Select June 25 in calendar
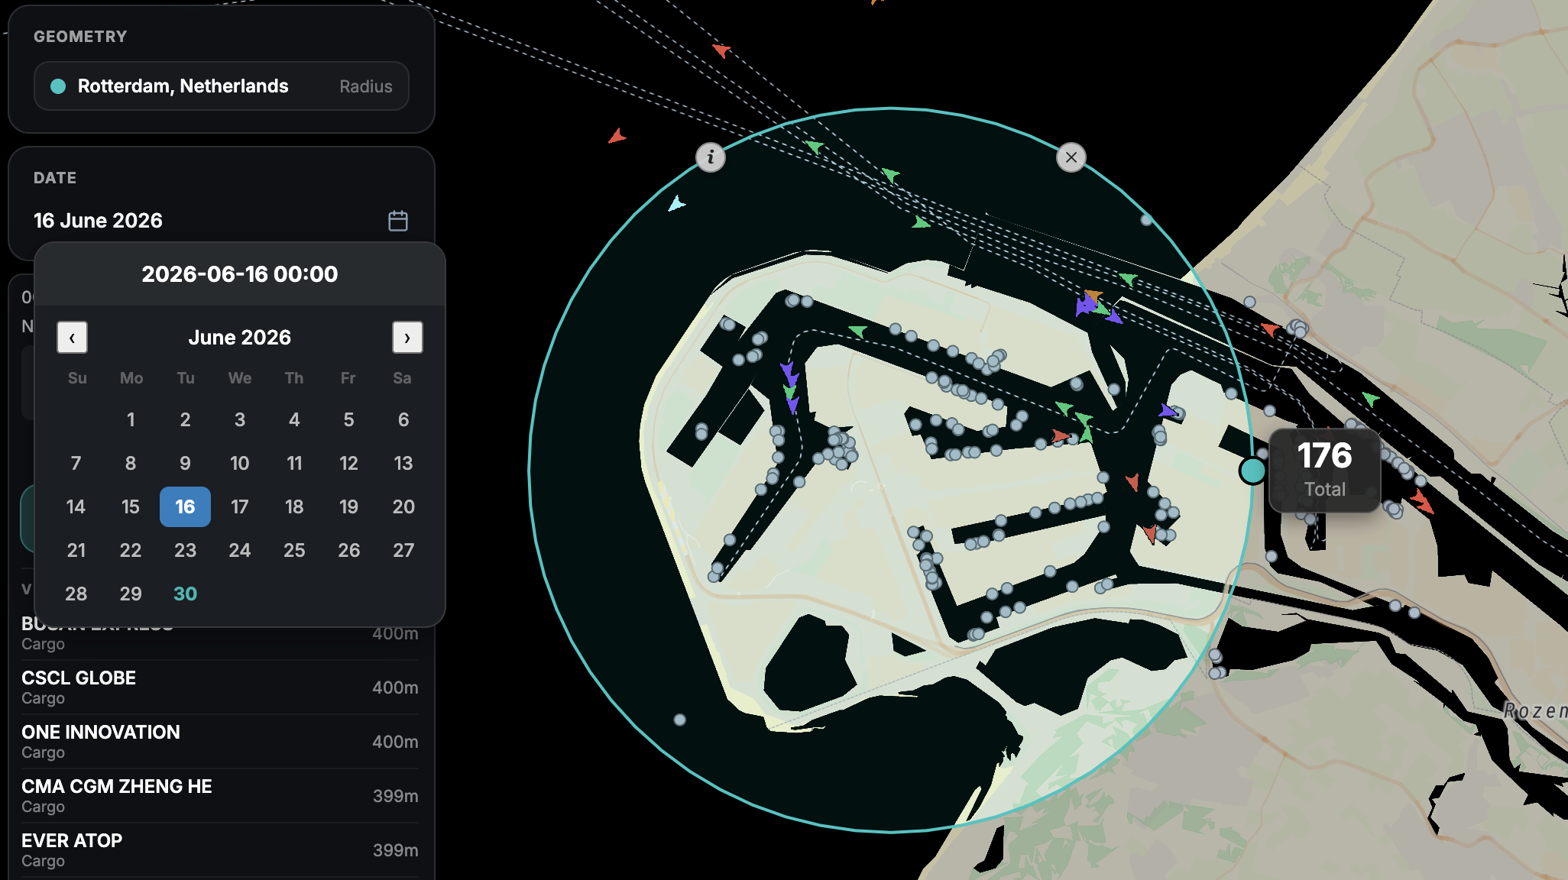This screenshot has width=1568, height=880. tap(294, 550)
